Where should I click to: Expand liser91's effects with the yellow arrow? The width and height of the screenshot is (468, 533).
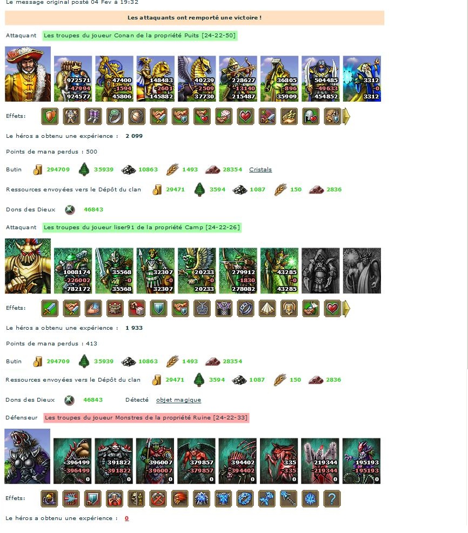point(346,308)
